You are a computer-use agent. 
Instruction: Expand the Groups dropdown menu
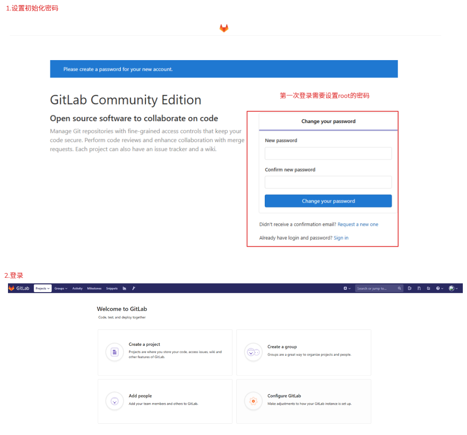pos(61,288)
